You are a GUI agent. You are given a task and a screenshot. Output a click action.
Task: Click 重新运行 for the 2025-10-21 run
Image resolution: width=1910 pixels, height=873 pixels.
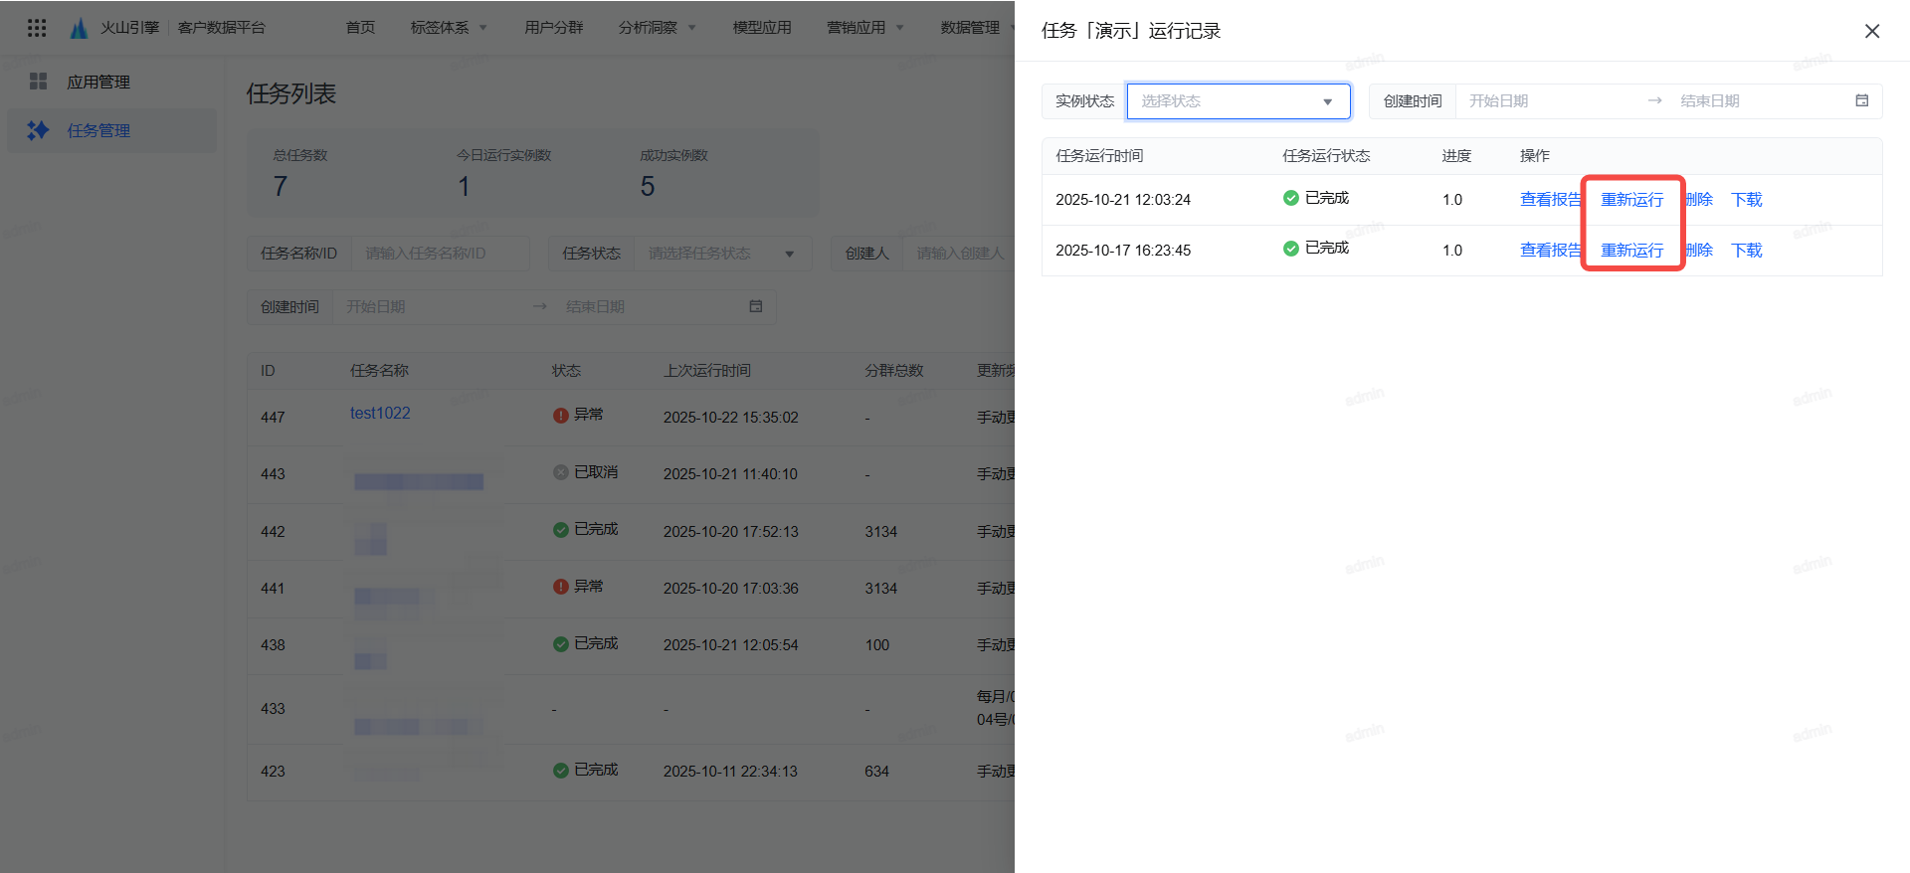click(x=1631, y=200)
